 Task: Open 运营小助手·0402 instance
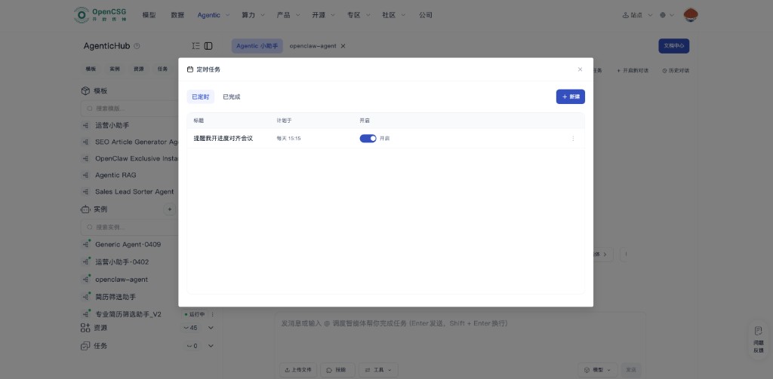point(122,262)
